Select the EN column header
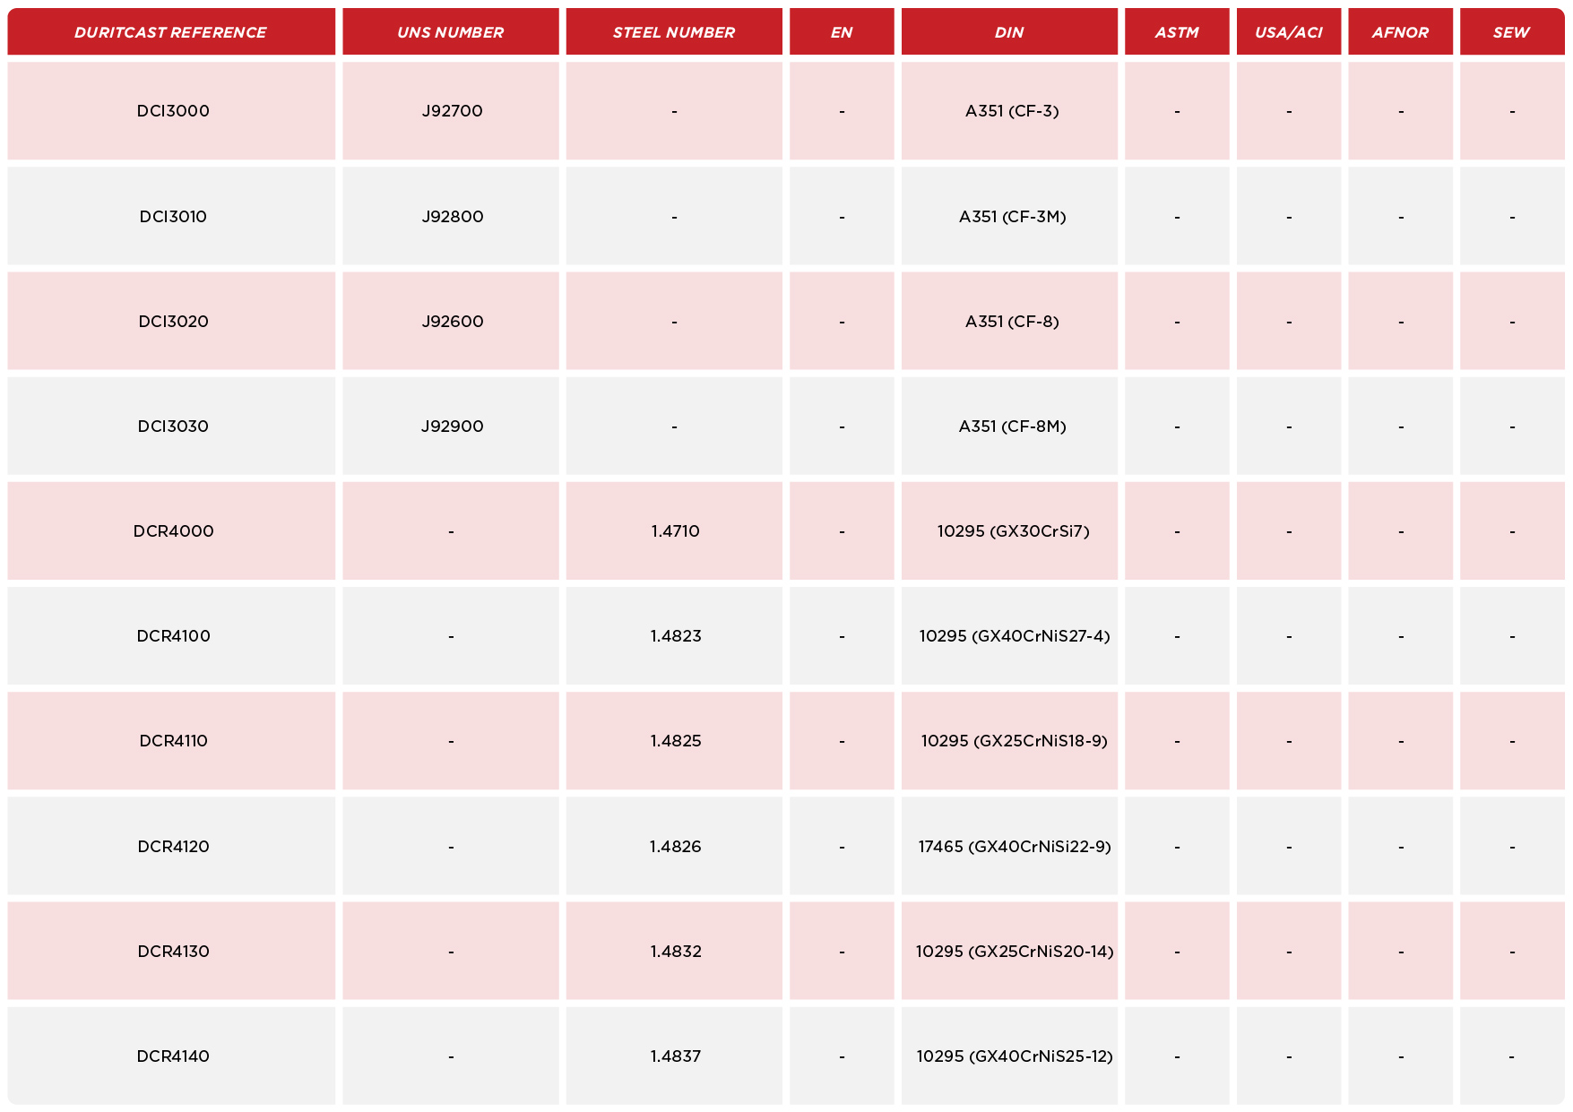This screenshot has width=1573, height=1112. click(x=842, y=32)
